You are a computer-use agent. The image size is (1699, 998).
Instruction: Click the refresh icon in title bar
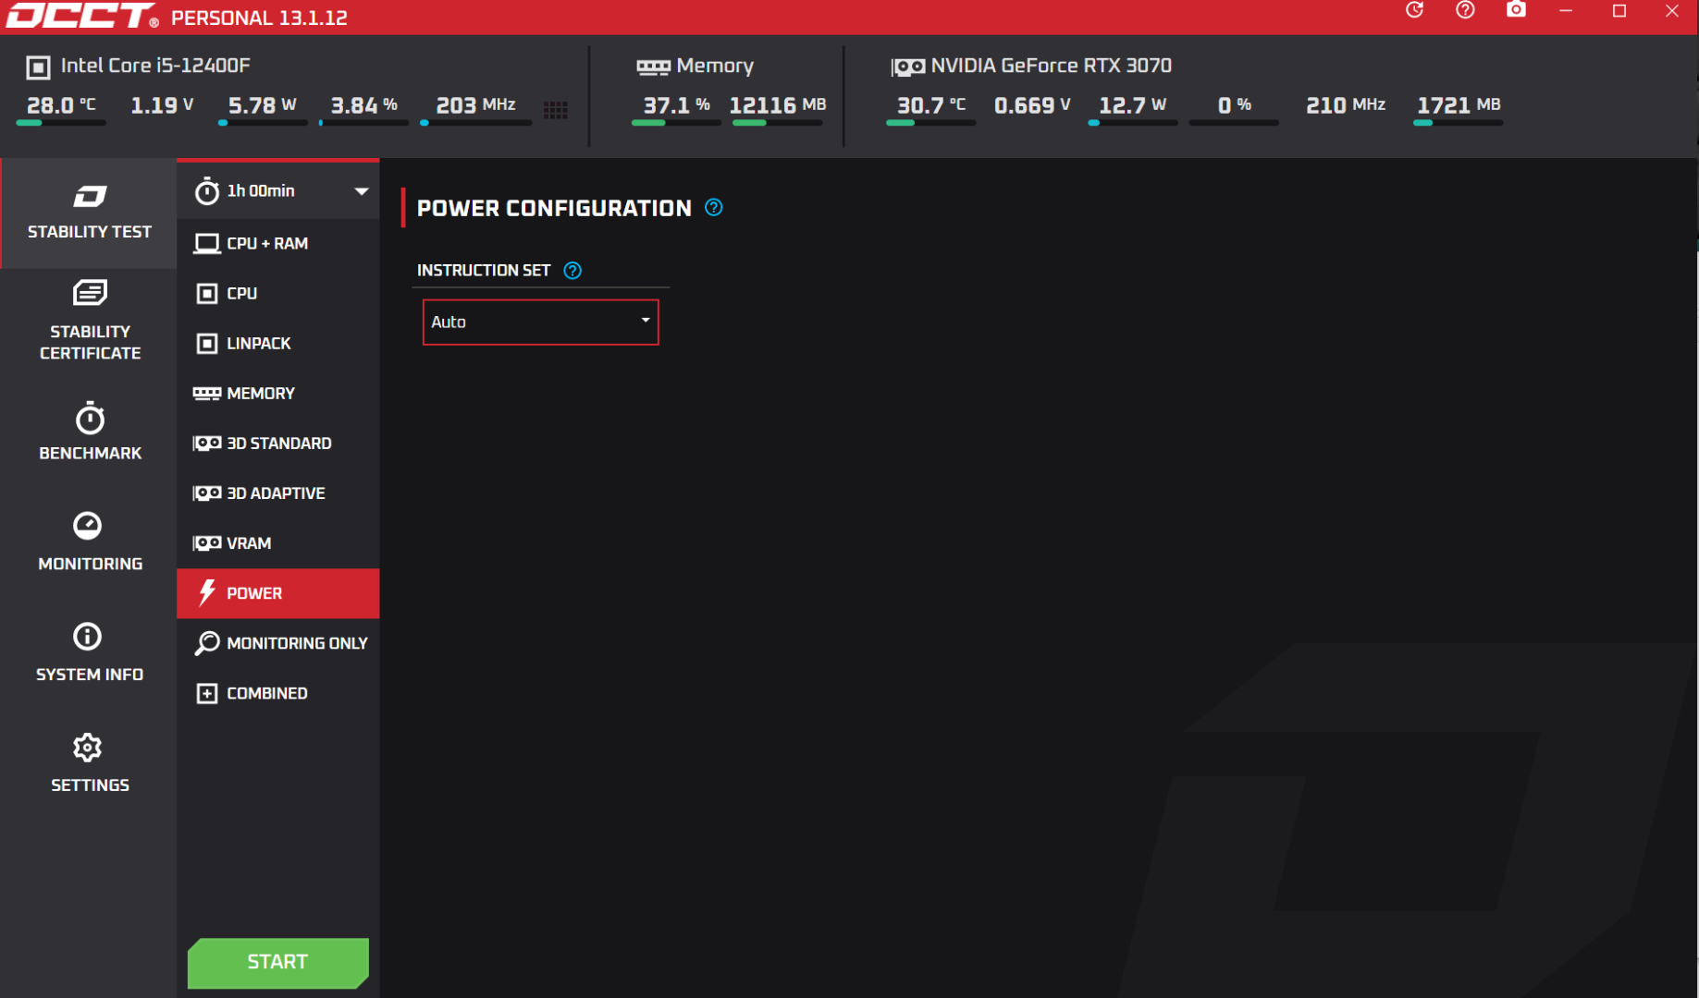[1414, 10]
